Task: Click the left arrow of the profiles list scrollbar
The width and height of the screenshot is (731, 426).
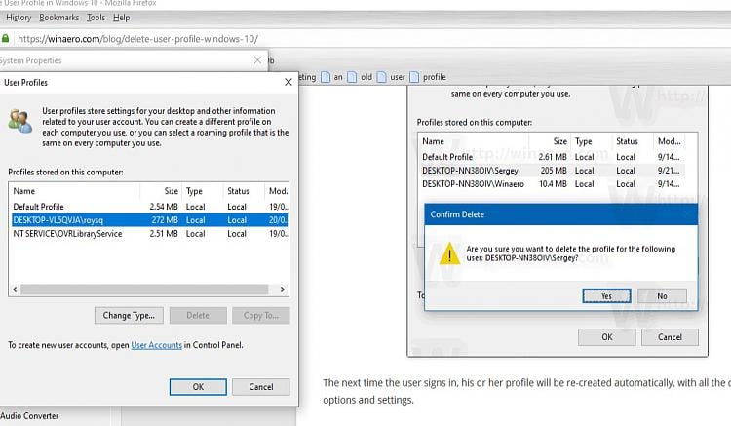Action: click(x=15, y=290)
